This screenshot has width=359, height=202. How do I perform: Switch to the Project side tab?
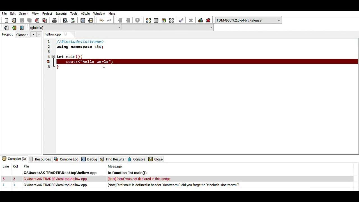pyautogui.click(x=7, y=35)
